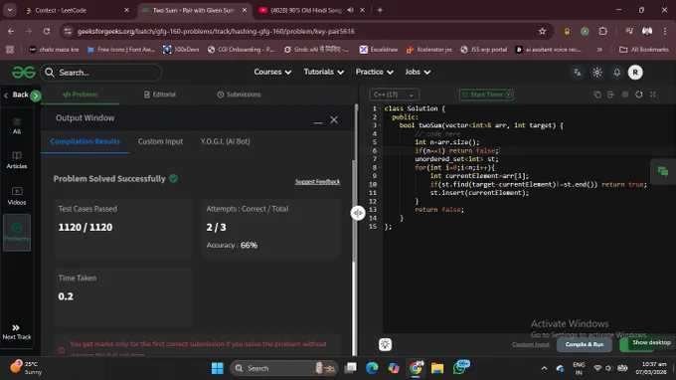
Task: Go Back to the problem track
Action: [x=16, y=95]
